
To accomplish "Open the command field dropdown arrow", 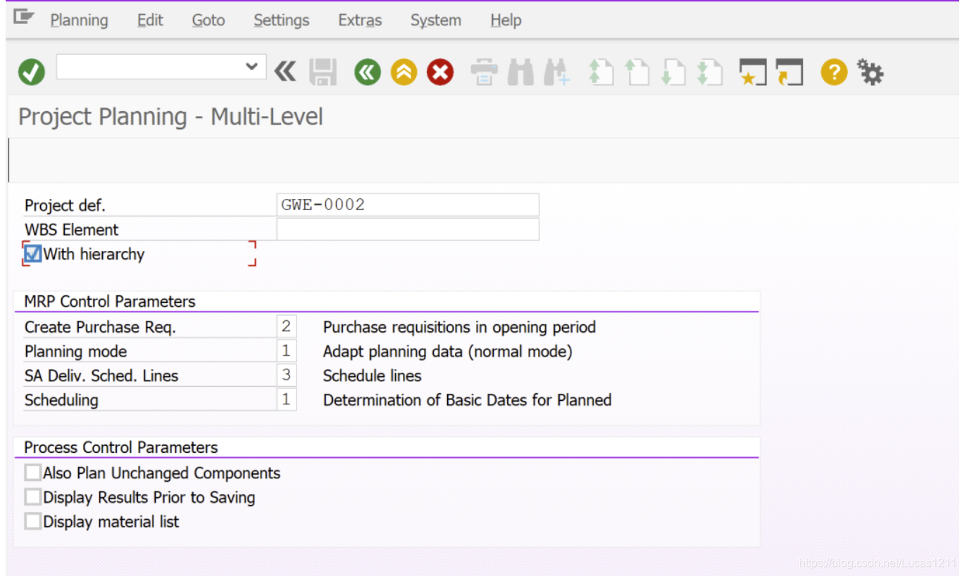I will pos(251,67).
